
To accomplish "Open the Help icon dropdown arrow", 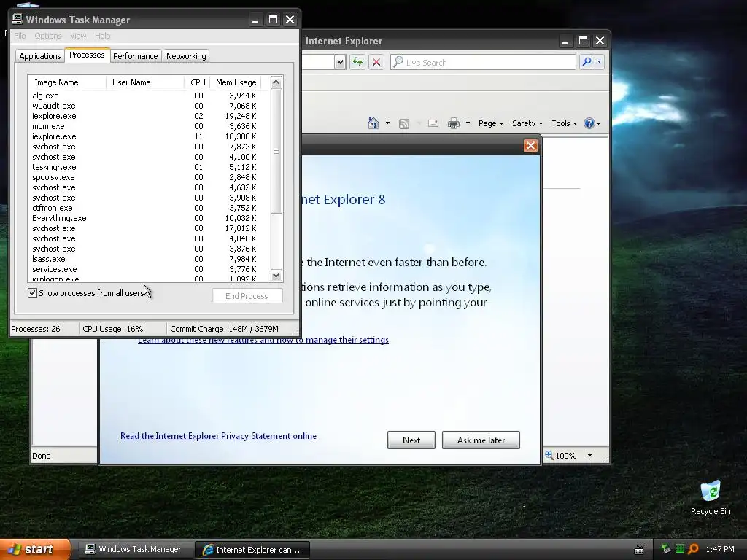I will (x=598, y=123).
